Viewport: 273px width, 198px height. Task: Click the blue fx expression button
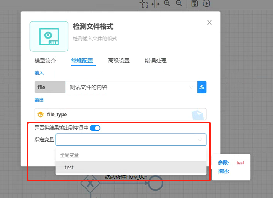coord(202,87)
